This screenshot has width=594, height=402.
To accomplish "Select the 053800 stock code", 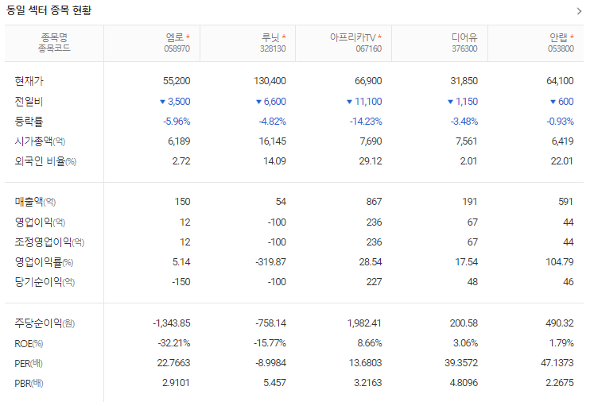I will coord(561,48).
